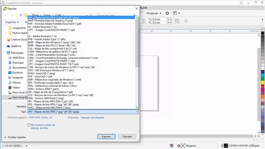Select Creative Cloud Files in sidebar
265x149 pixels.
(x=17, y=40)
